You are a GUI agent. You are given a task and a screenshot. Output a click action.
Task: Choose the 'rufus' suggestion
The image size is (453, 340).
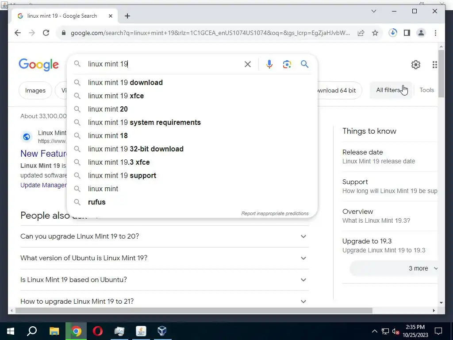(192, 202)
